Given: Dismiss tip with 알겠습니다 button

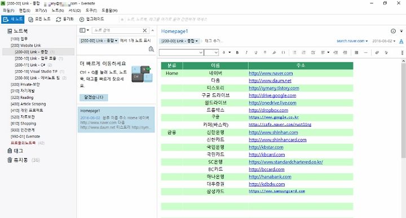Looking at the screenshot, I should pyautogui.click(x=94, y=98).
